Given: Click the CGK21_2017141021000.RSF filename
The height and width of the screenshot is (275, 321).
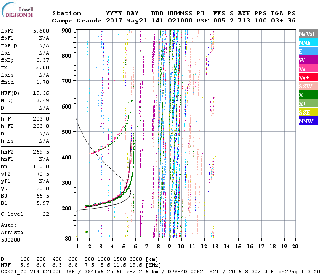Looking at the screenshot, I should click(x=38, y=272).
